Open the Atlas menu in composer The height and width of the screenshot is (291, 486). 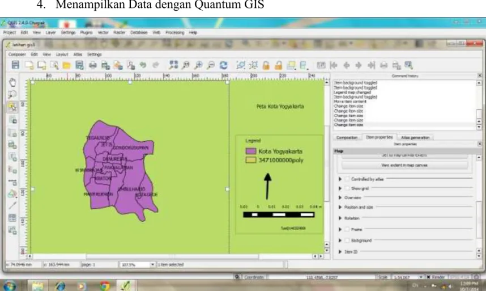tap(78, 54)
